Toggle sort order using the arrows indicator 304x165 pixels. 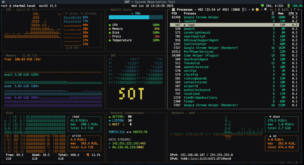(x=271, y=9)
